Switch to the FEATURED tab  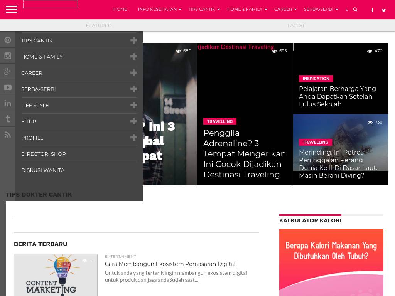coord(99,25)
